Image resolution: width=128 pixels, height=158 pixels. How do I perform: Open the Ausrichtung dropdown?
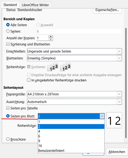[74, 102]
